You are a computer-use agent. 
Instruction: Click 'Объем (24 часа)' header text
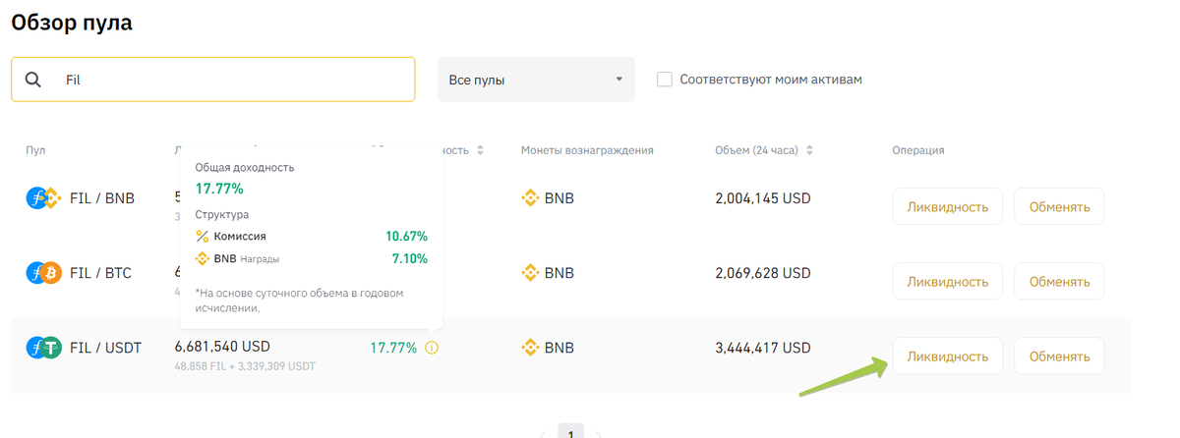point(756,150)
